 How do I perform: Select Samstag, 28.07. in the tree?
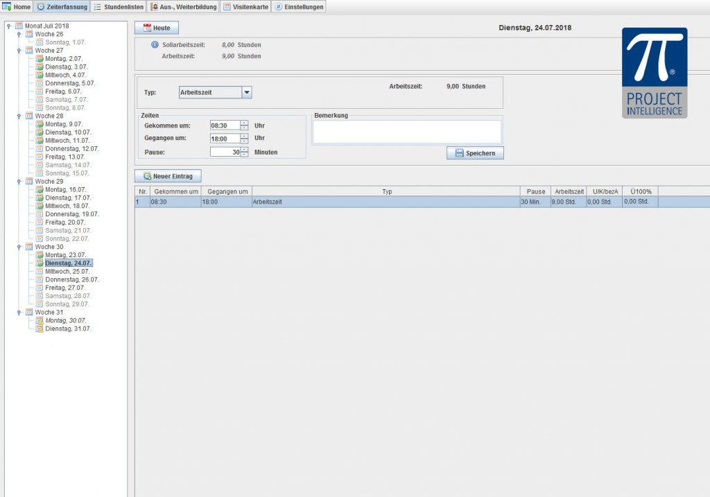68,296
